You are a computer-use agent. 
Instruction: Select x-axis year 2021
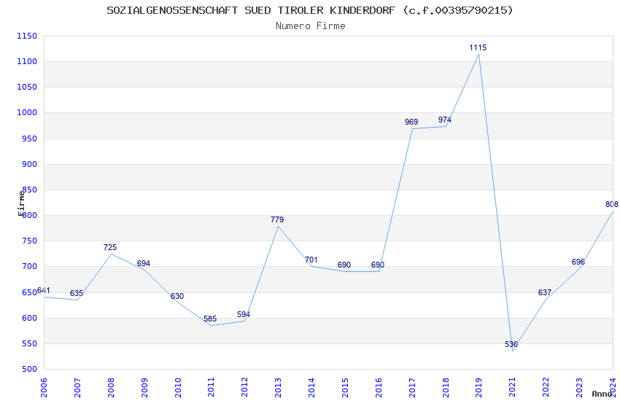(513, 388)
